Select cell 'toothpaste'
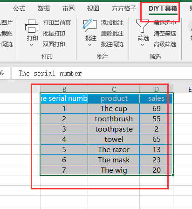This screenshot has width=192, height=209. tap(114, 129)
